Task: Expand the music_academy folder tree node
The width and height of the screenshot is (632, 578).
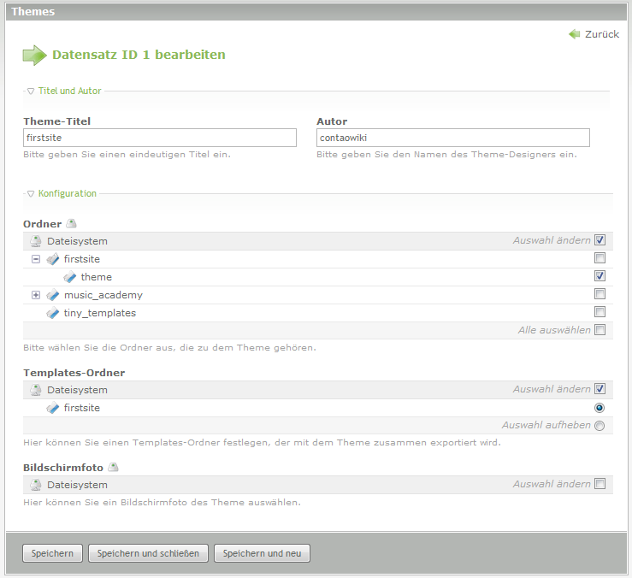Action: pyautogui.click(x=36, y=295)
